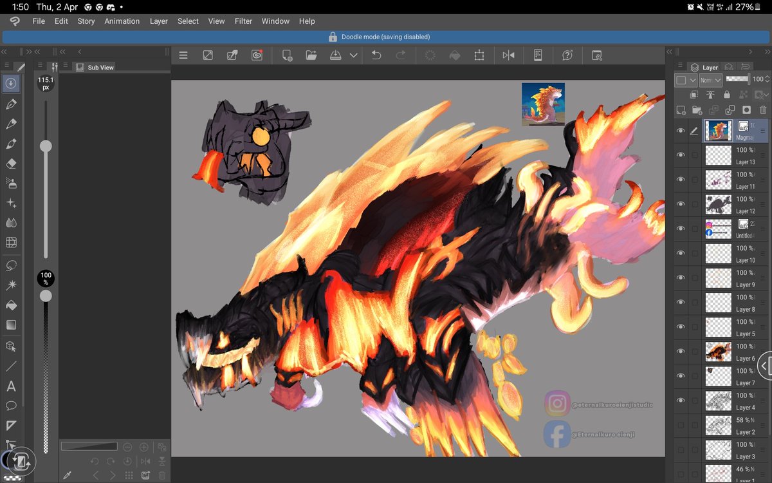Tick the Layer 8 selection checkbox
This screenshot has width=772, height=483.
pyautogui.click(x=694, y=303)
